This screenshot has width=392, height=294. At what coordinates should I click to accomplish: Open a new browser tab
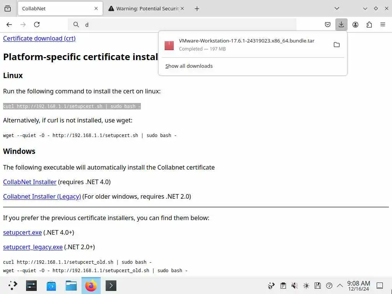(x=197, y=9)
